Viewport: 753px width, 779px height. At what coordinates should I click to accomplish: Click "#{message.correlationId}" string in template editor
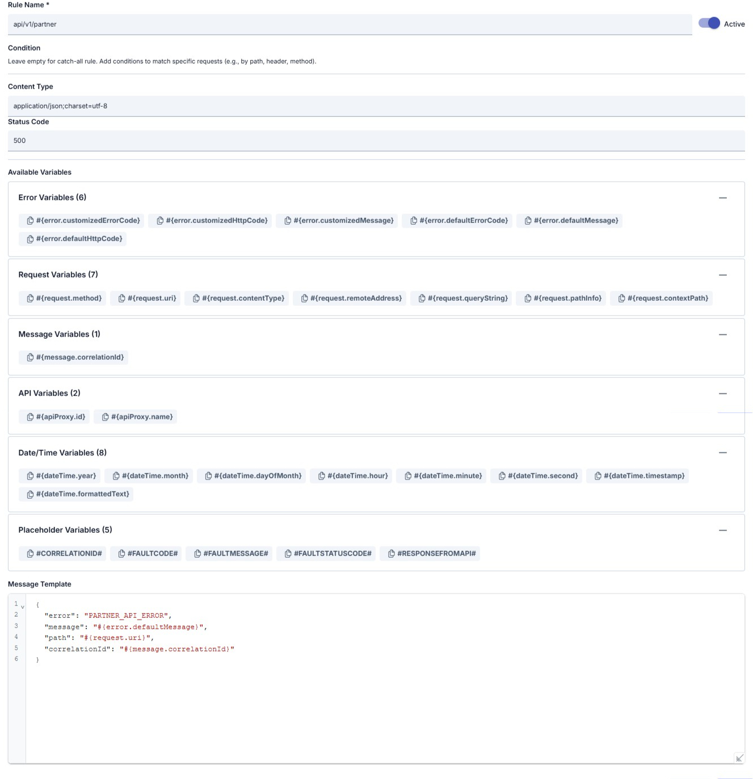pos(177,649)
